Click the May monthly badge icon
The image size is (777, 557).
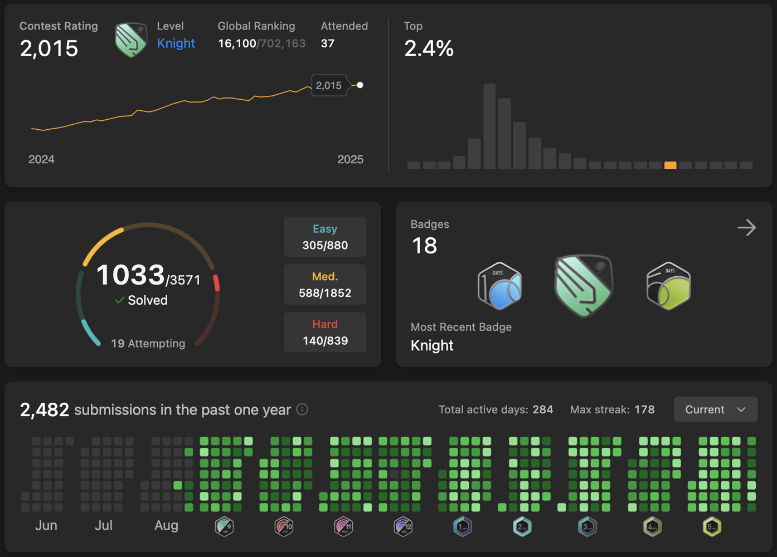tap(712, 526)
